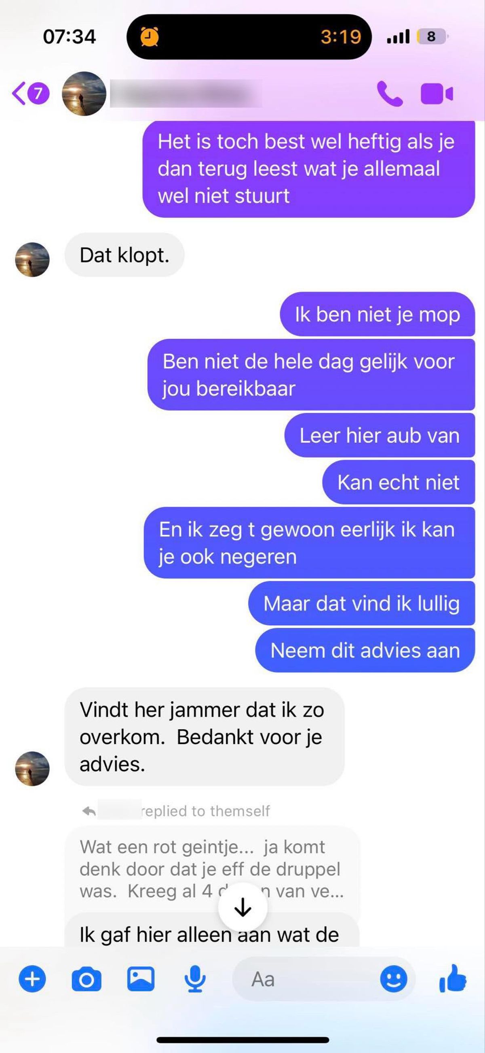Screen dimensions: 485x1053
Task: Open the photo gallery picker icon
Action: click(x=141, y=979)
